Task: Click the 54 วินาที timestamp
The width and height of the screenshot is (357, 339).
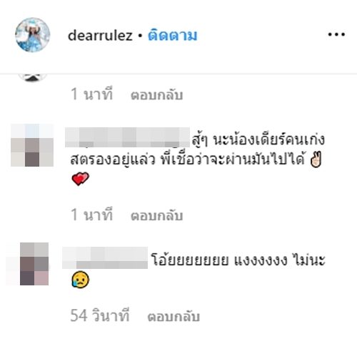Action: (x=100, y=315)
